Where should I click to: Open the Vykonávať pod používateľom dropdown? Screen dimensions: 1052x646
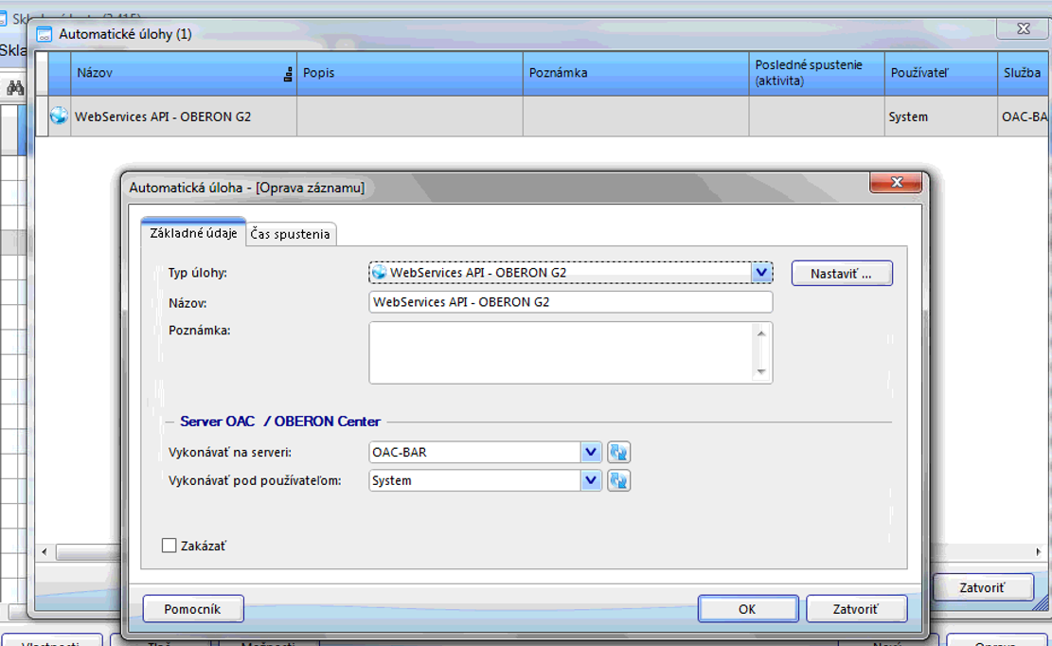[x=591, y=481]
